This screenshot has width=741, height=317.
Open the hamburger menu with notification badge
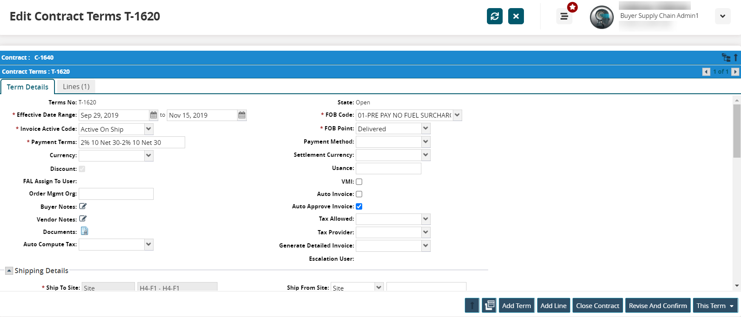click(564, 17)
